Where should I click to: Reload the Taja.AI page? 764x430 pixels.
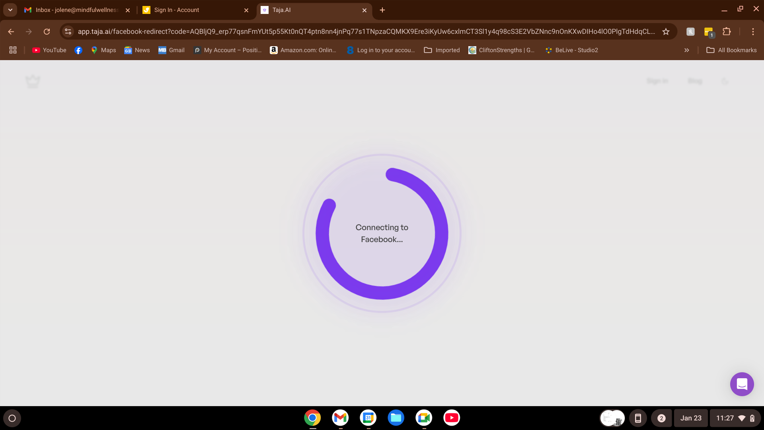(47, 31)
